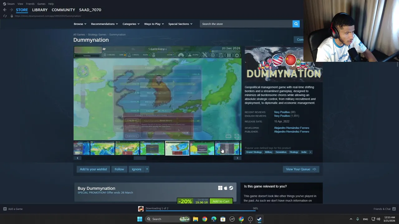Click the Apple platform icon in Buy section
Screen dimensions: 399x224
[x=226, y=188]
